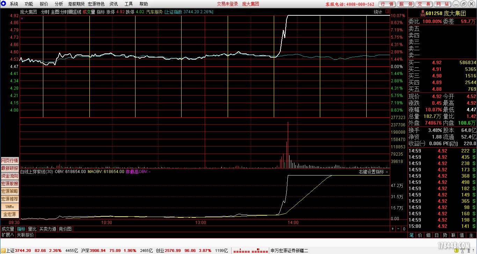Open the 关联报价 tab
477x254 pixels.
click(25, 235)
